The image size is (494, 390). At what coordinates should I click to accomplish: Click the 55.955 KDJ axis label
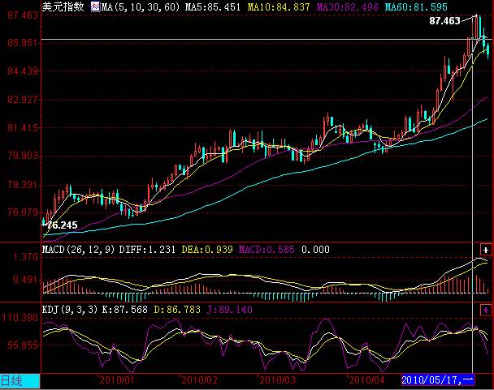(23, 345)
